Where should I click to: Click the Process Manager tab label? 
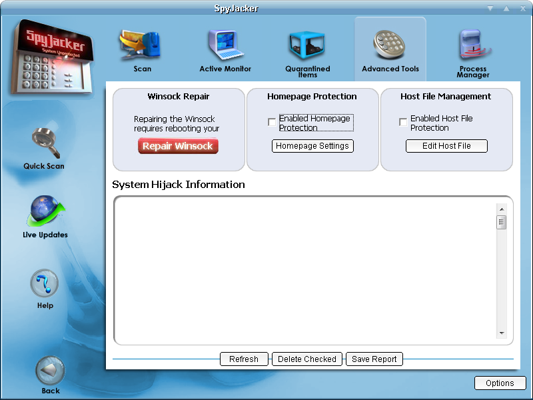click(x=473, y=72)
